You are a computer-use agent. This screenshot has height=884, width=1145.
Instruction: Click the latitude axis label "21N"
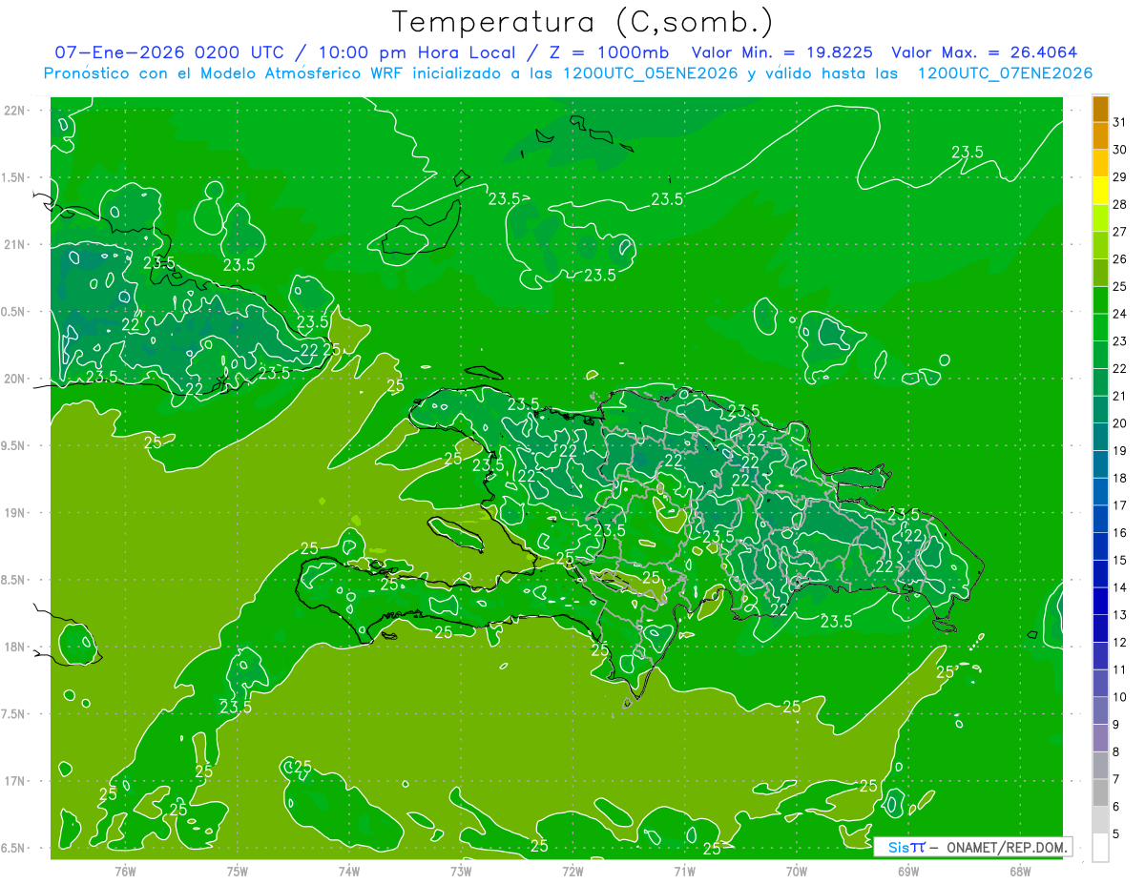(14, 244)
